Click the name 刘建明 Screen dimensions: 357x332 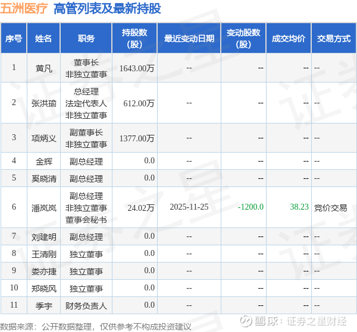point(43,237)
